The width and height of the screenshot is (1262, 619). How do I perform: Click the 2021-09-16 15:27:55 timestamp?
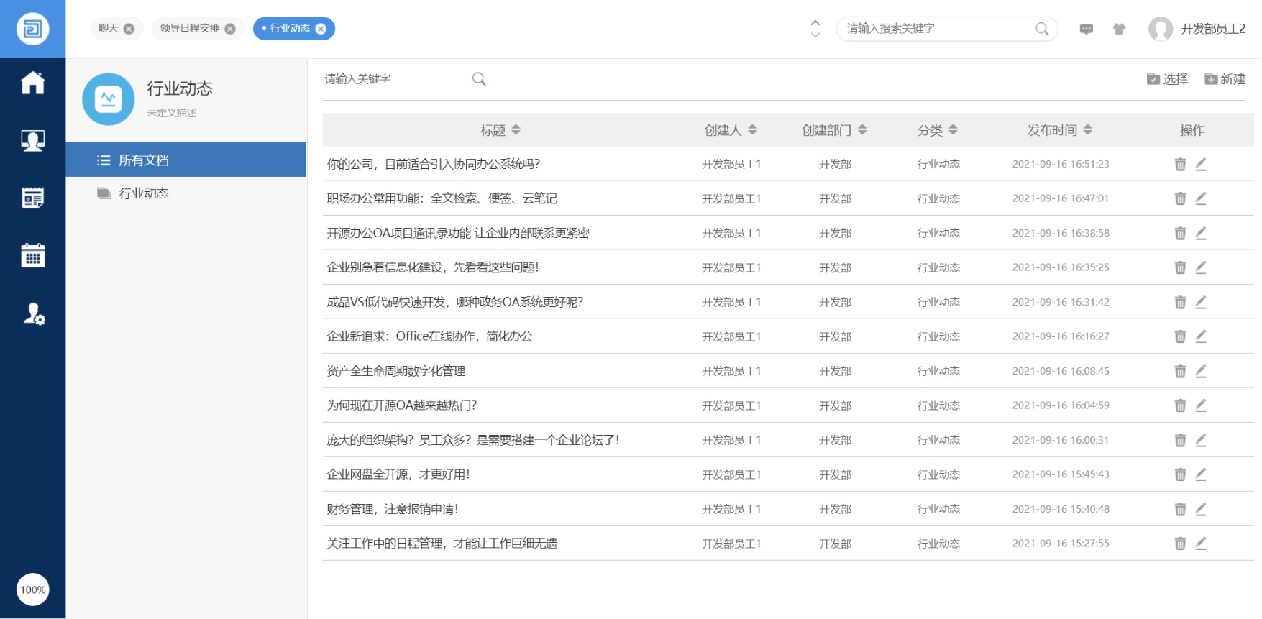1061,544
